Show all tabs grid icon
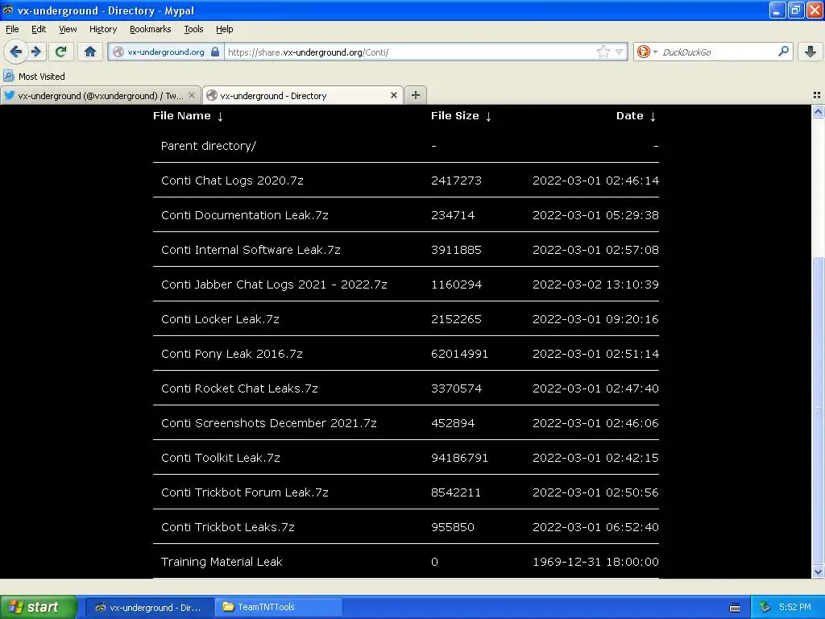 (817, 95)
